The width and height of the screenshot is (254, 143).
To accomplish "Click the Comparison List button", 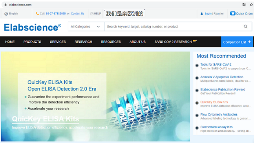I will (x=237, y=42).
